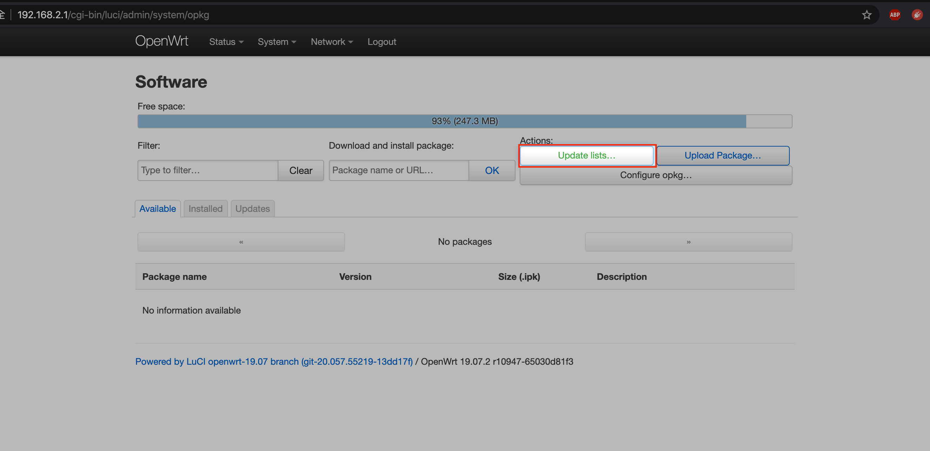Click the next page » button

pyautogui.click(x=688, y=242)
